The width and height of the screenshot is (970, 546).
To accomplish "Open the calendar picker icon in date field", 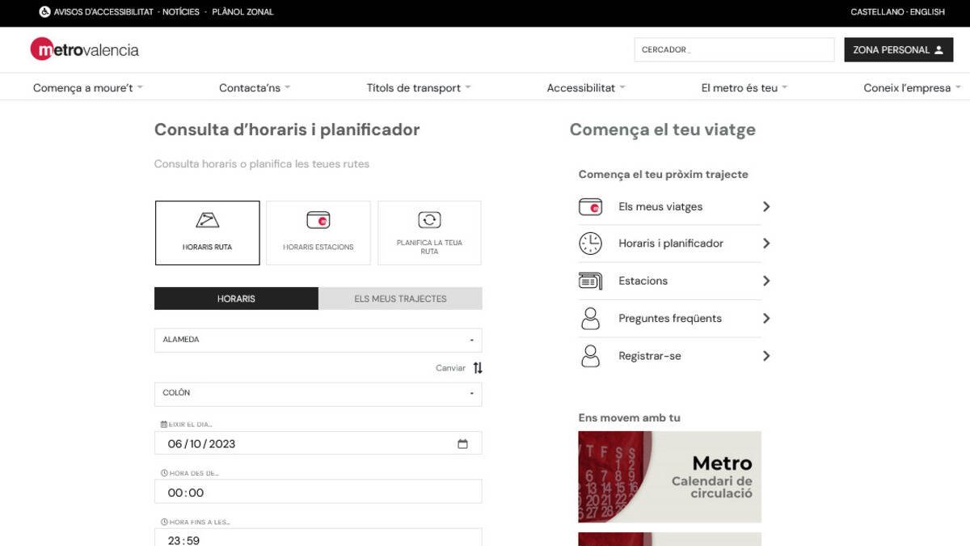I will 462,444.
